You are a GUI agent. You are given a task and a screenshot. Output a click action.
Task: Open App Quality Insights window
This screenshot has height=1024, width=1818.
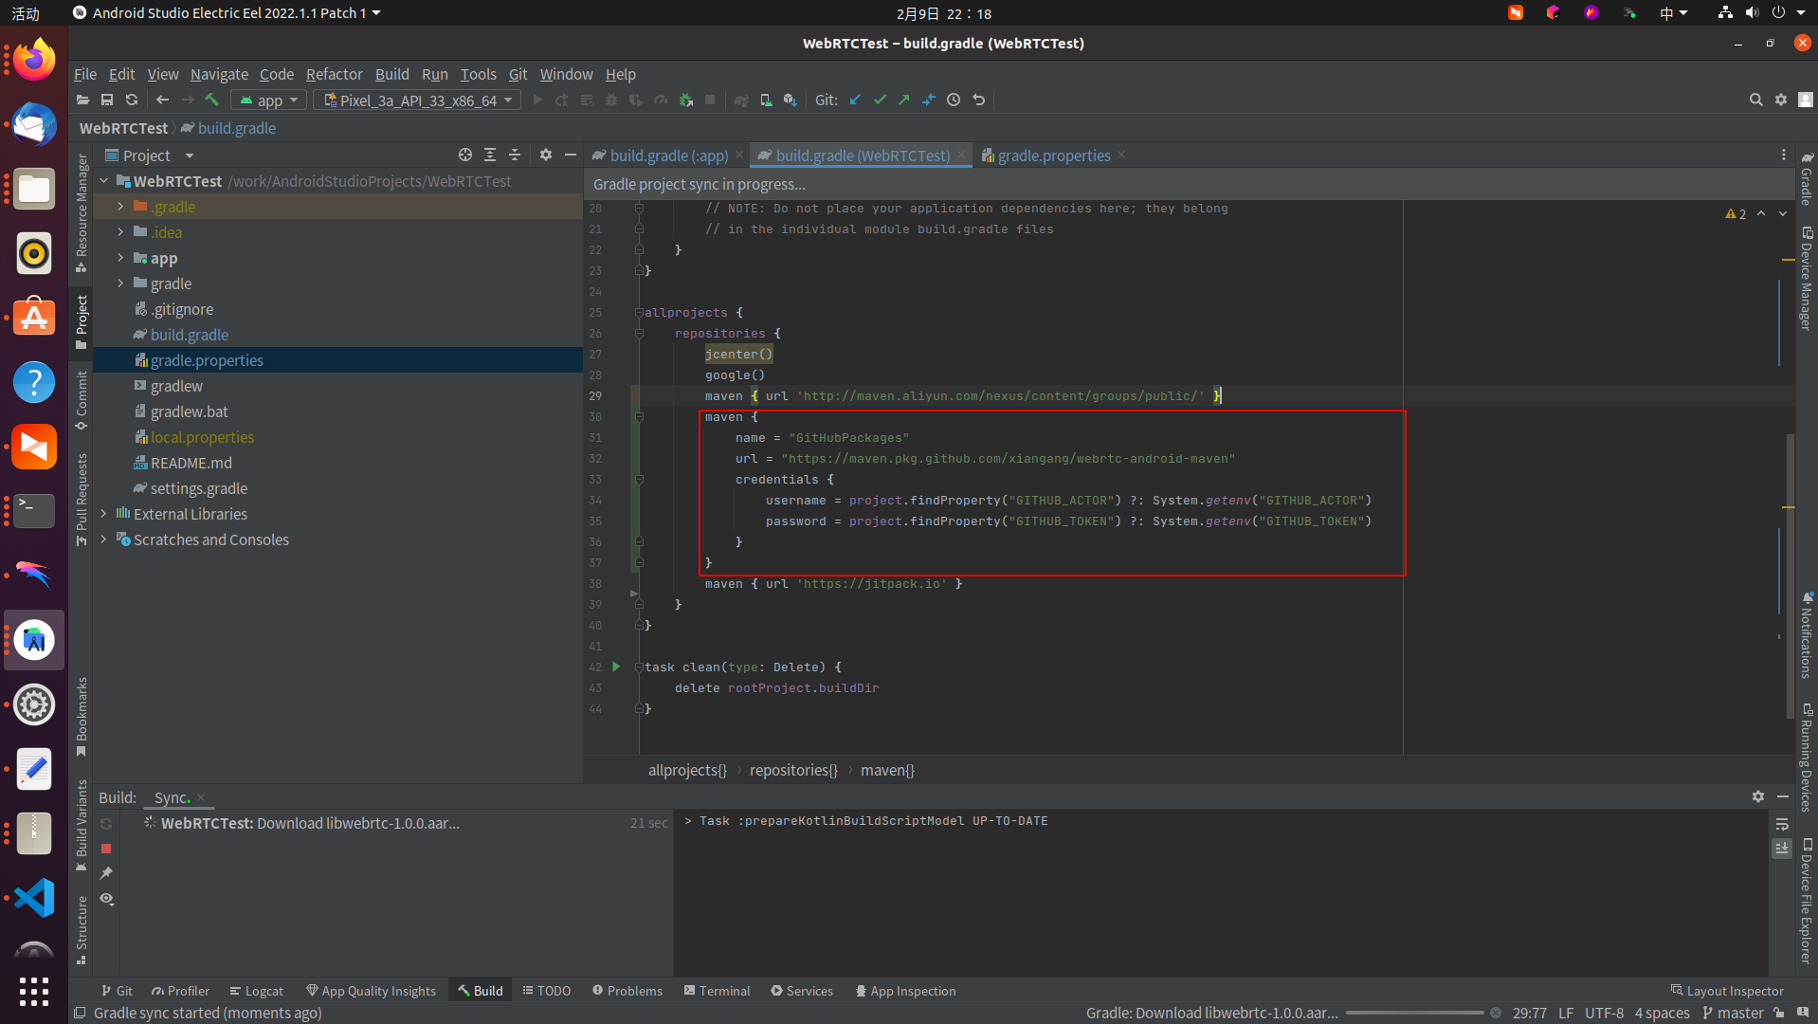[x=371, y=991]
